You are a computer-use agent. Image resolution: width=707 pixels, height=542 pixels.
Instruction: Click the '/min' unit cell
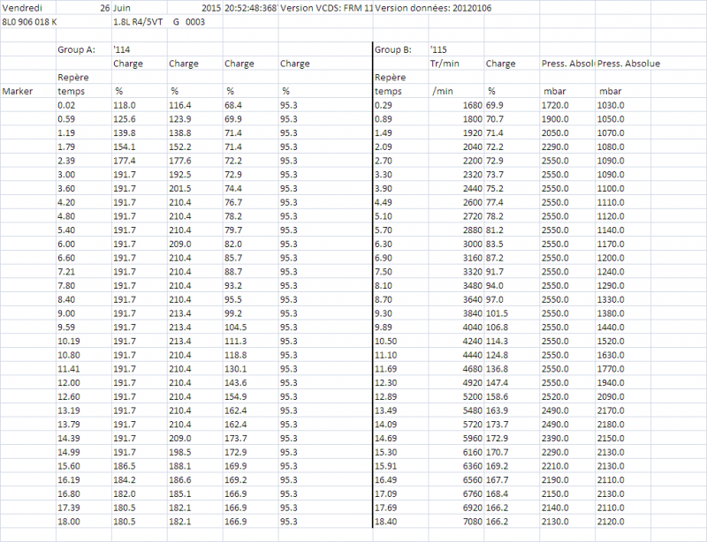442,91
